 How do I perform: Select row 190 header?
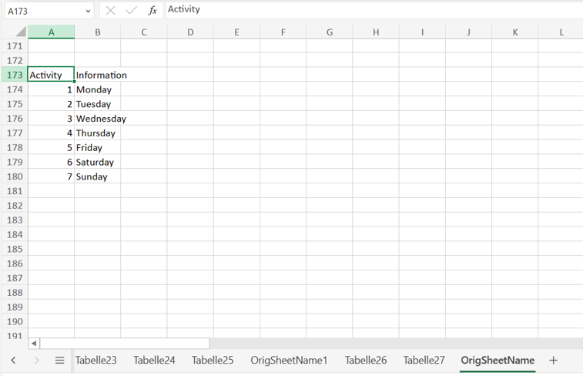pyautogui.click(x=15, y=322)
